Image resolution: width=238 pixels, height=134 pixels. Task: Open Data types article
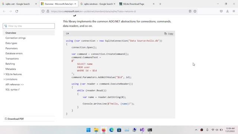(x=11, y=43)
